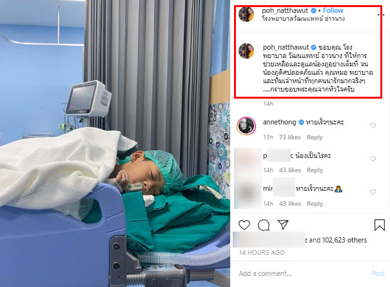Save post with bookmark icon
Viewport: 390px width, 287px height.
pyautogui.click(x=380, y=225)
